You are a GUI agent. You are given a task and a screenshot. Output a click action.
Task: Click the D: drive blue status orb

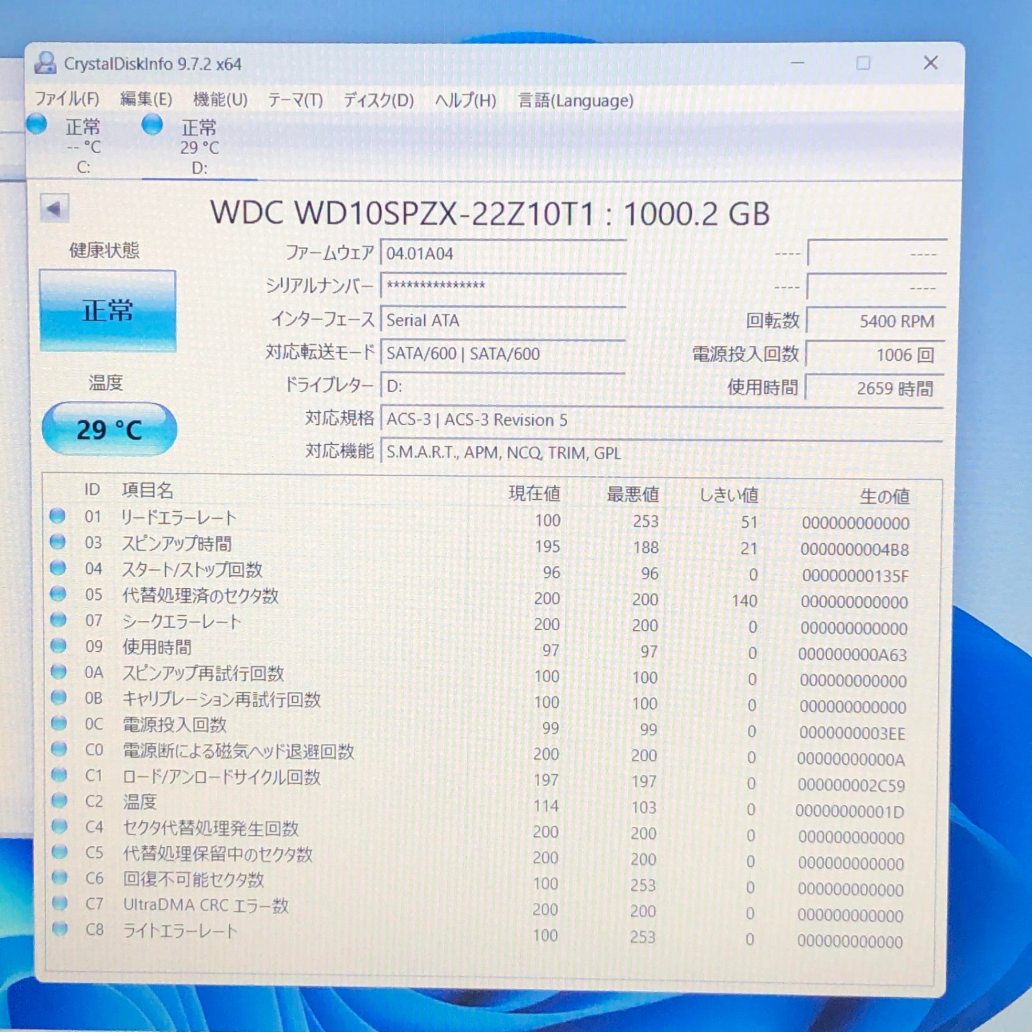(152, 125)
